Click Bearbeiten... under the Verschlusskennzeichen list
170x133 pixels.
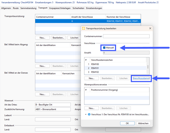pos(108,78)
